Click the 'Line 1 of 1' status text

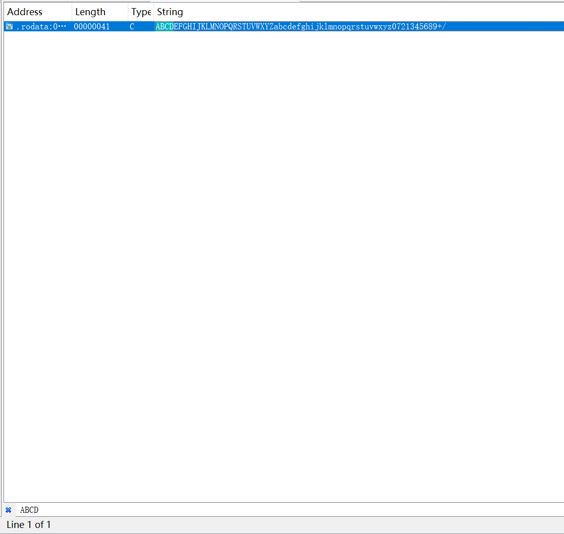pyautogui.click(x=28, y=525)
